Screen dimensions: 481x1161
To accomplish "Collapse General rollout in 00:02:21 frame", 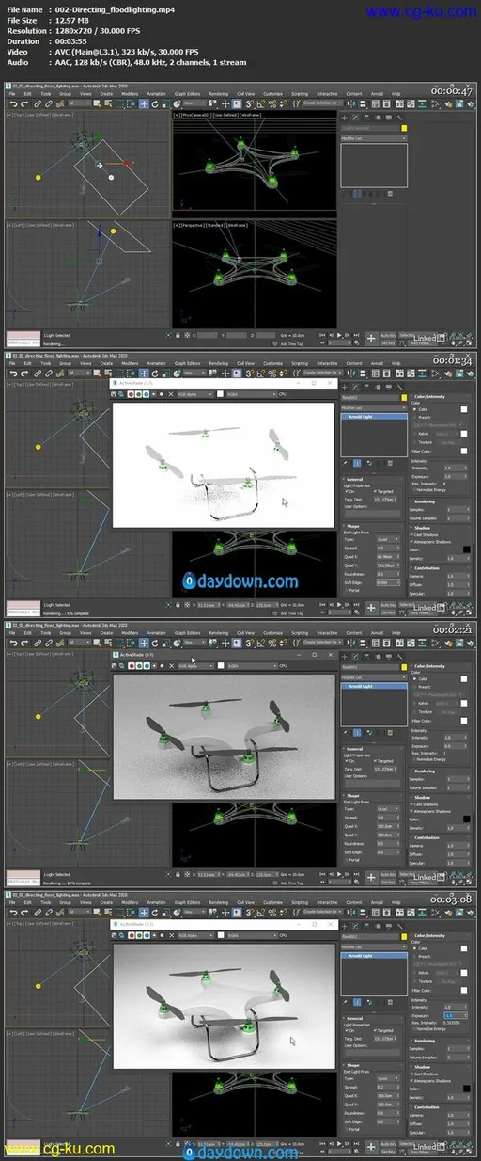I will coord(354,749).
